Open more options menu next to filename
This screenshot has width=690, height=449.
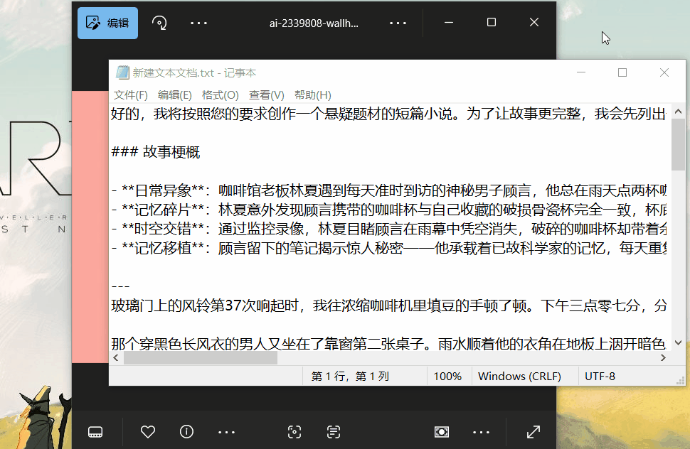[398, 22]
